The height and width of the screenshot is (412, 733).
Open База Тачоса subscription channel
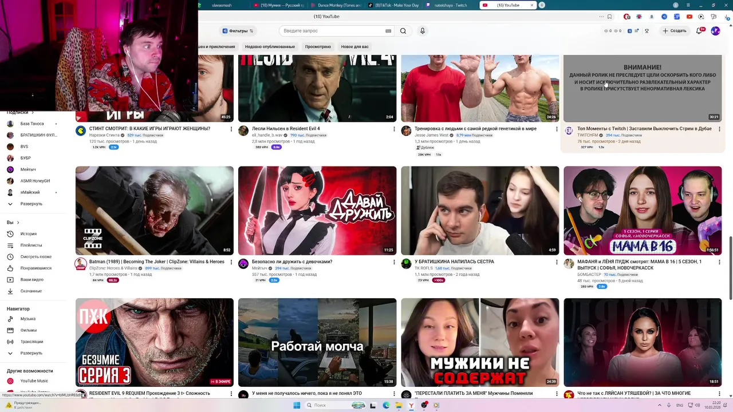pyautogui.click(x=32, y=124)
